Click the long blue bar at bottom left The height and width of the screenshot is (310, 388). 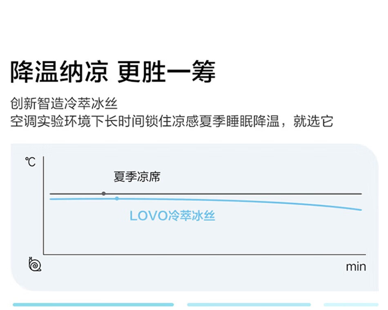(x=93, y=305)
